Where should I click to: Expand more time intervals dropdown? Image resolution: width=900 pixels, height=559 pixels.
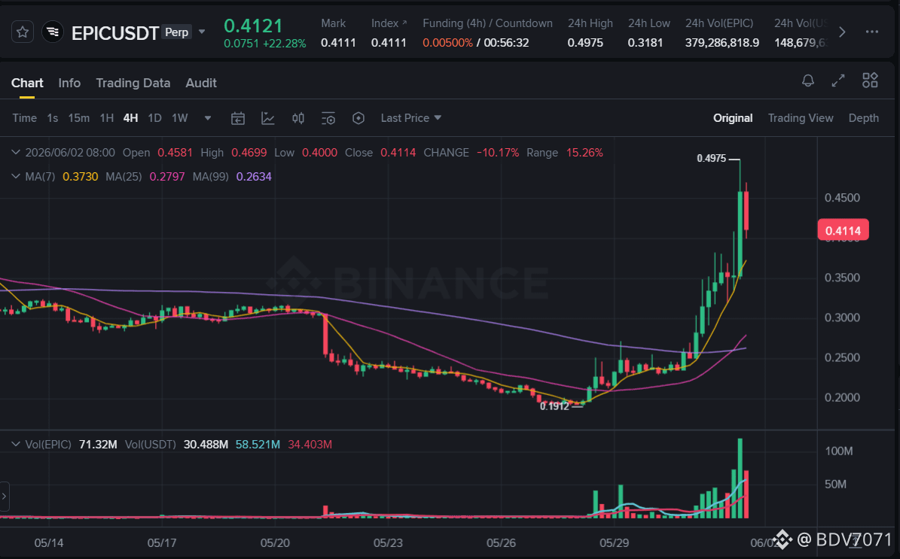(208, 118)
